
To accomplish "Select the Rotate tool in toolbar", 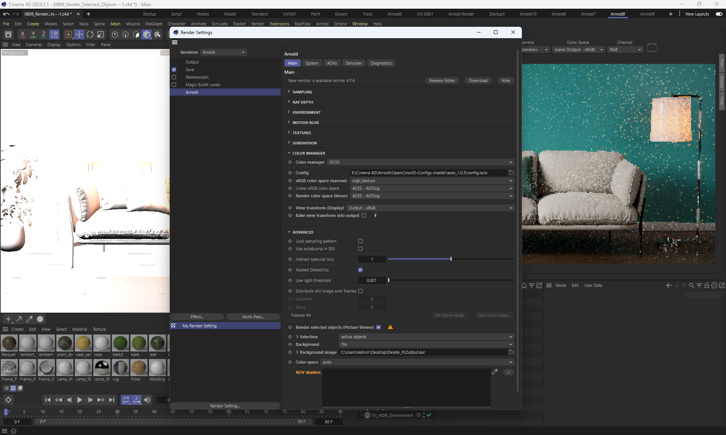I will (90, 34).
